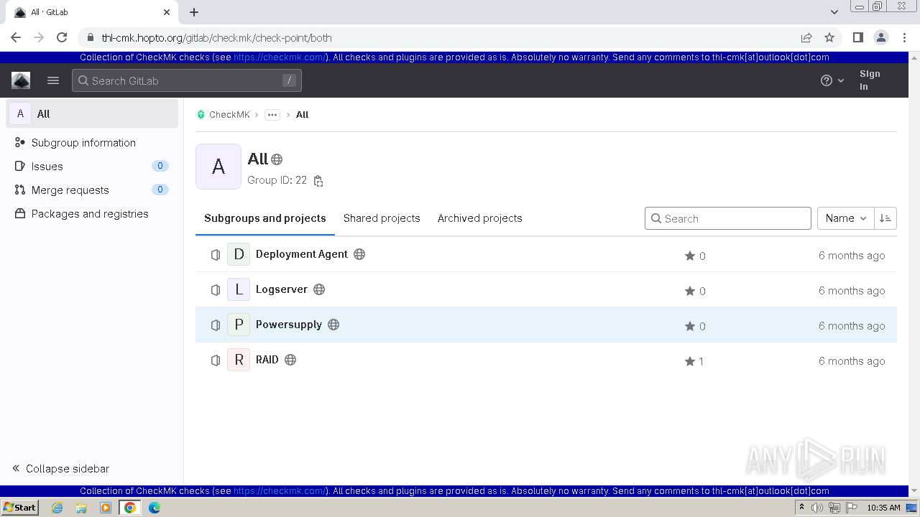Bookmark this page with star
The image size is (920, 517).
pyautogui.click(x=829, y=37)
